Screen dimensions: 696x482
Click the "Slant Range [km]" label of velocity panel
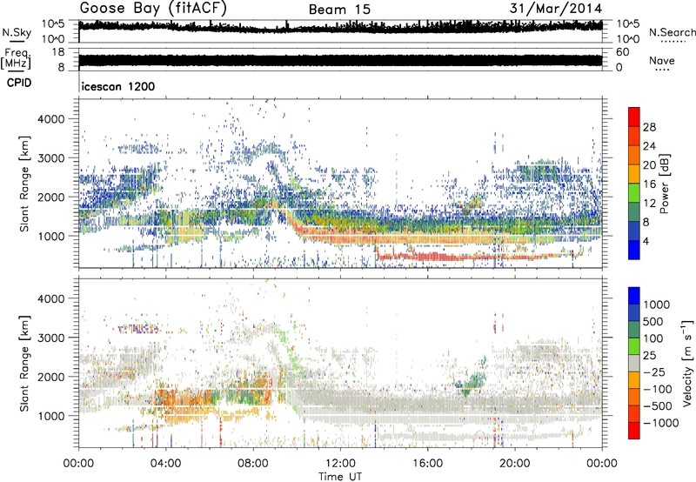[24, 364]
